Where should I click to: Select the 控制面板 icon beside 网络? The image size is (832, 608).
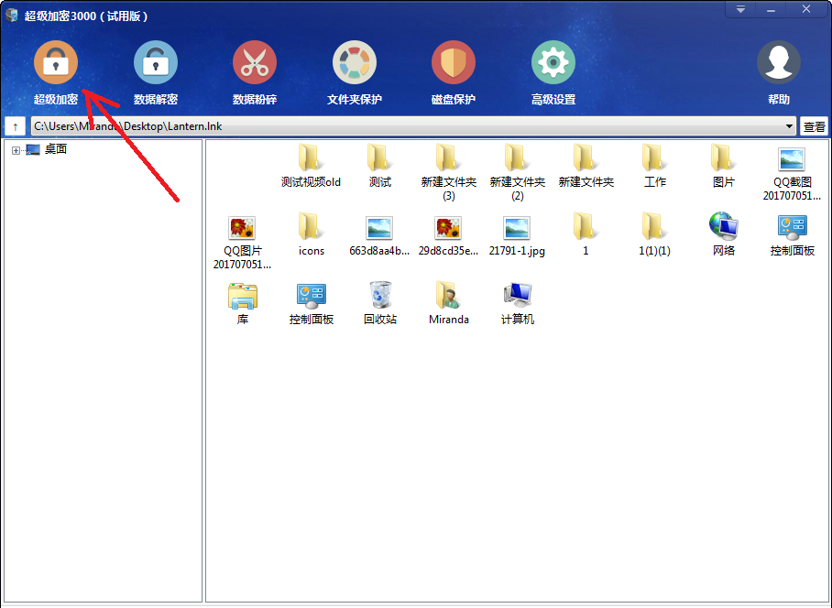coord(793,234)
